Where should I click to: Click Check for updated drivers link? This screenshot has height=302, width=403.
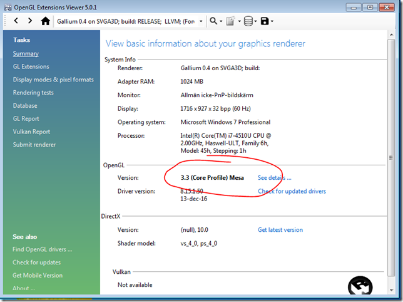pos(292,191)
